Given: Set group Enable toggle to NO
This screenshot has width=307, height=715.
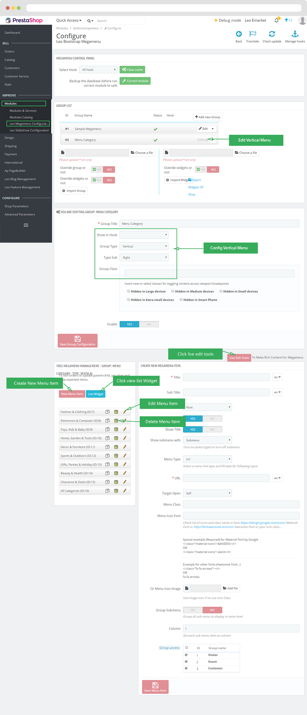Looking at the screenshot, I should (149, 324).
